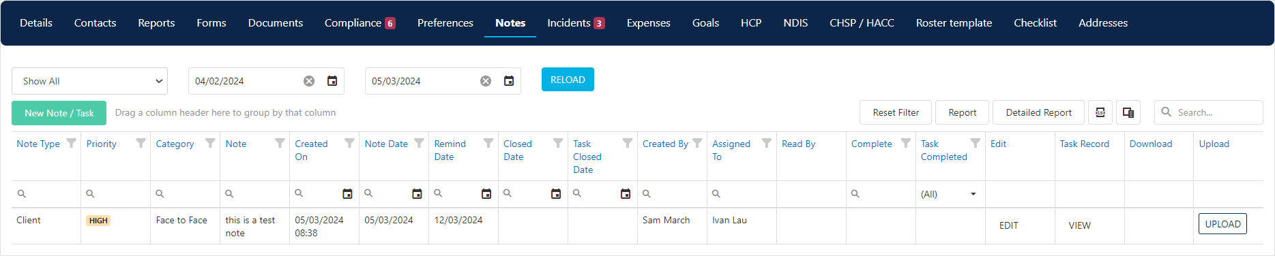
Task: Clear the 04/02/2024 start date field
Action: (x=309, y=81)
